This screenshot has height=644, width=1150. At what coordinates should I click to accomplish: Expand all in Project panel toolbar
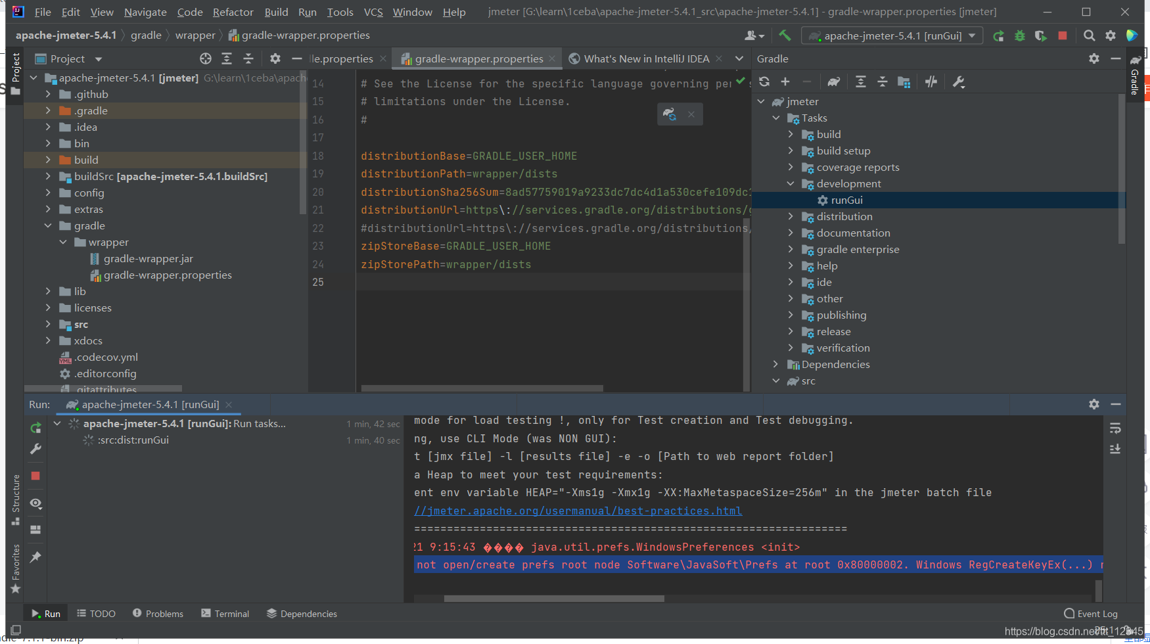point(227,58)
